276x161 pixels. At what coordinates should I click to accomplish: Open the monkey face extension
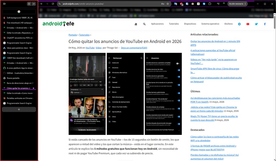(x=193, y=4)
